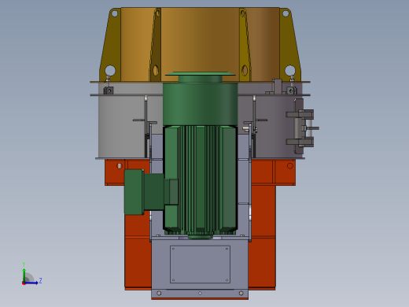This screenshot has height=307, width=409.
Task: Select the hinge latch assembly on the right housing
Action: (x=302, y=128)
